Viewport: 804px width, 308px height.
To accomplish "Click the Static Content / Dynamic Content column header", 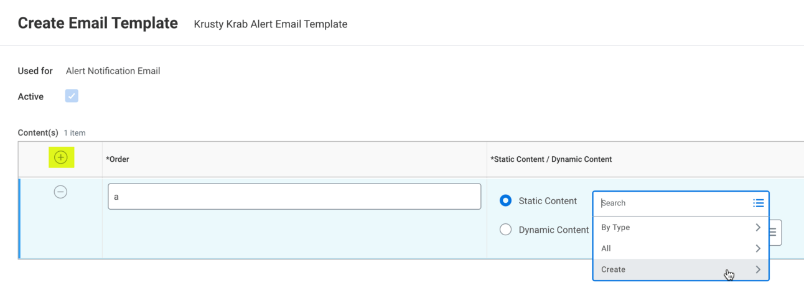I will [551, 159].
